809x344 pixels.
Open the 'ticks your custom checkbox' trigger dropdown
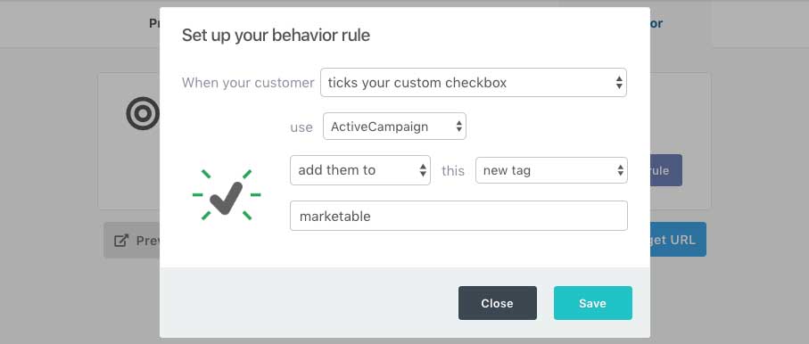point(473,83)
